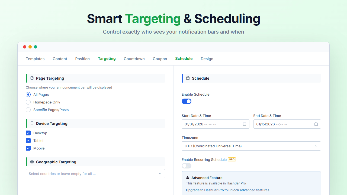Uncheck the Tablet device targeting checkbox

pyautogui.click(x=28, y=141)
